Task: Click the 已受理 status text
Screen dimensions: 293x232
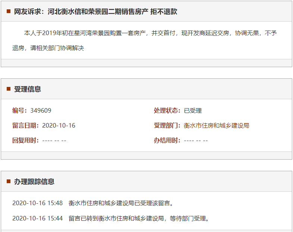Action: pyautogui.click(x=193, y=110)
